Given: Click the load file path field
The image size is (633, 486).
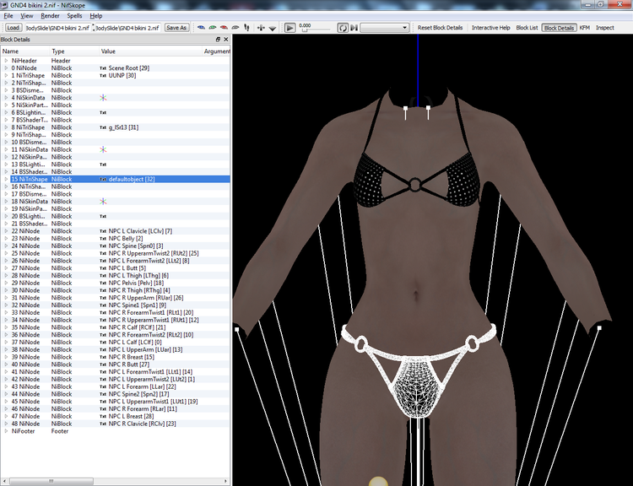Looking at the screenshot, I should click(x=57, y=28).
